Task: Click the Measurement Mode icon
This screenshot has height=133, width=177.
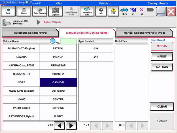Action: (71, 11)
